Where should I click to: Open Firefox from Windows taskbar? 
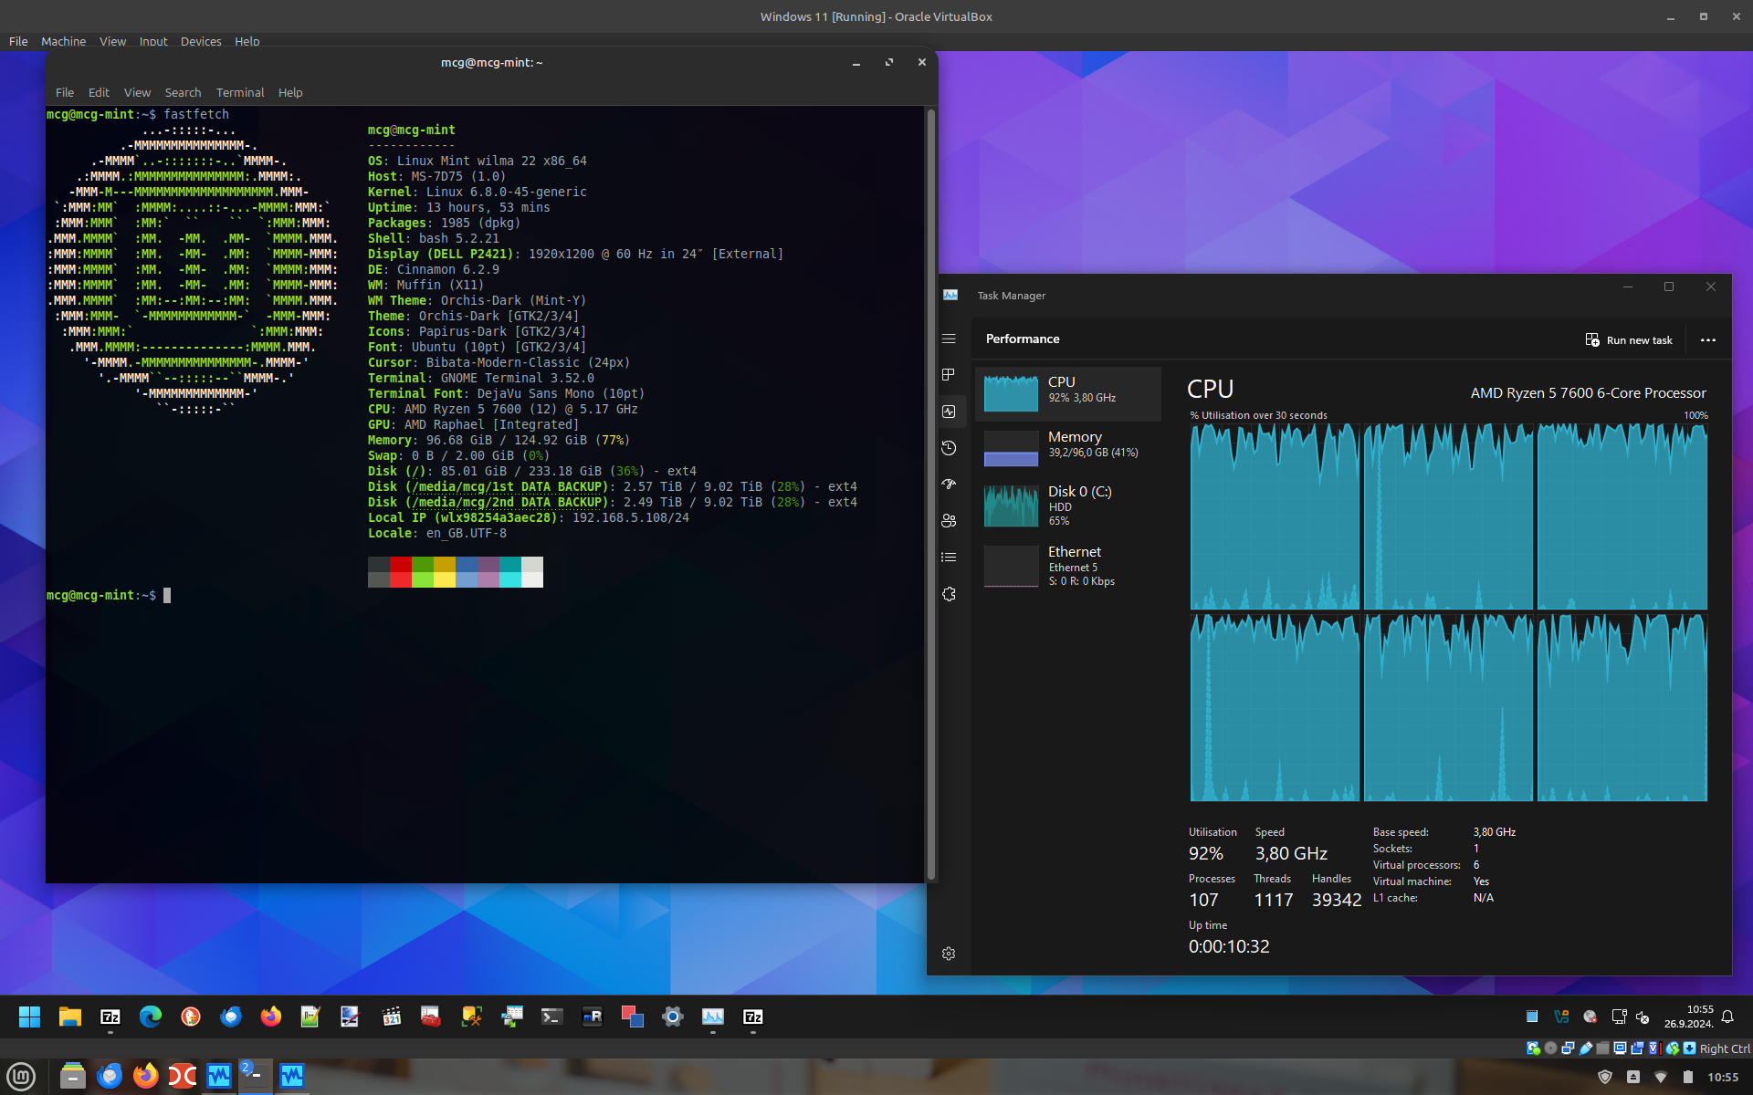(x=271, y=1017)
